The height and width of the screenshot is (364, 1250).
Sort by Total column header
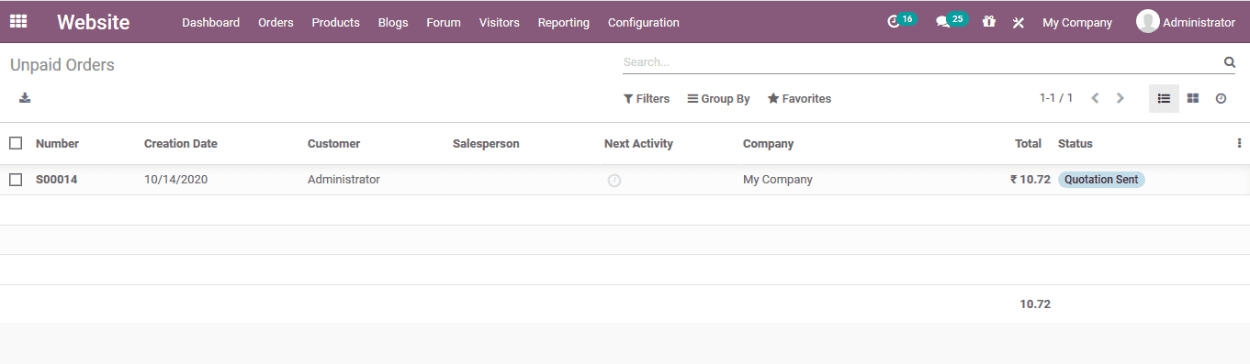click(1028, 143)
